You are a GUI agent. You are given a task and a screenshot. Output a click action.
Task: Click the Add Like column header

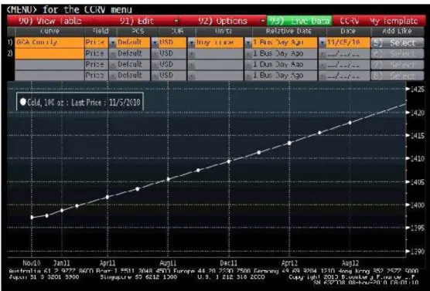pos(397,31)
